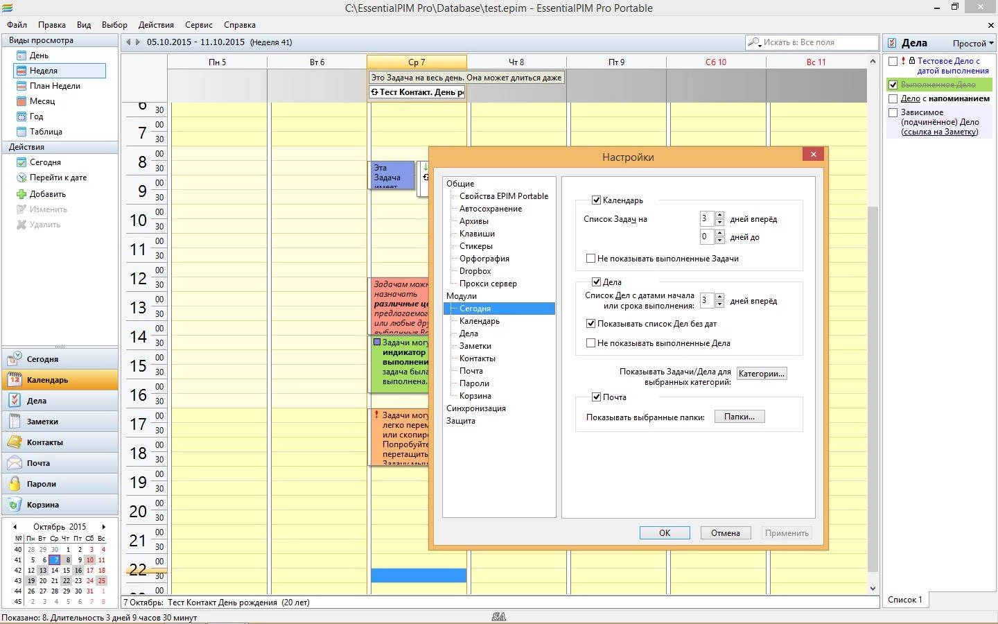
Task: Uncheck the Выполненное Дело task
Action: coord(893,85)
